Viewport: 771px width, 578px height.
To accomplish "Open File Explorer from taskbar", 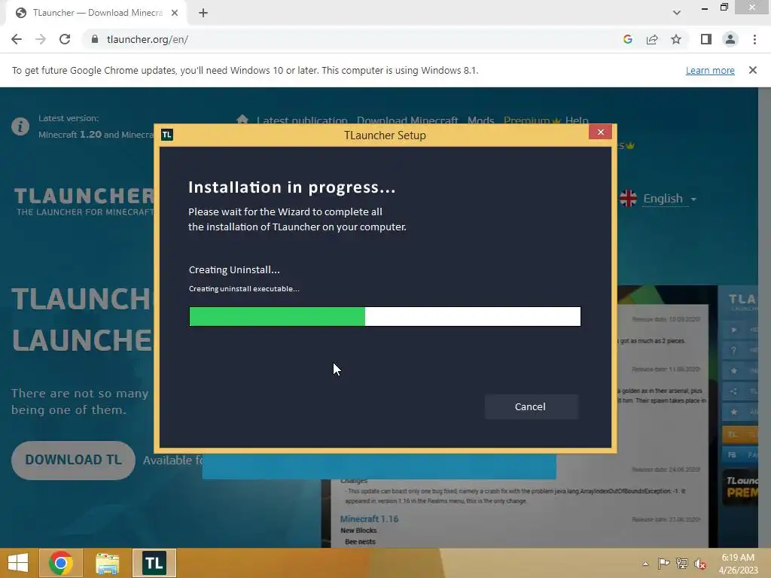I will [107, 563].
